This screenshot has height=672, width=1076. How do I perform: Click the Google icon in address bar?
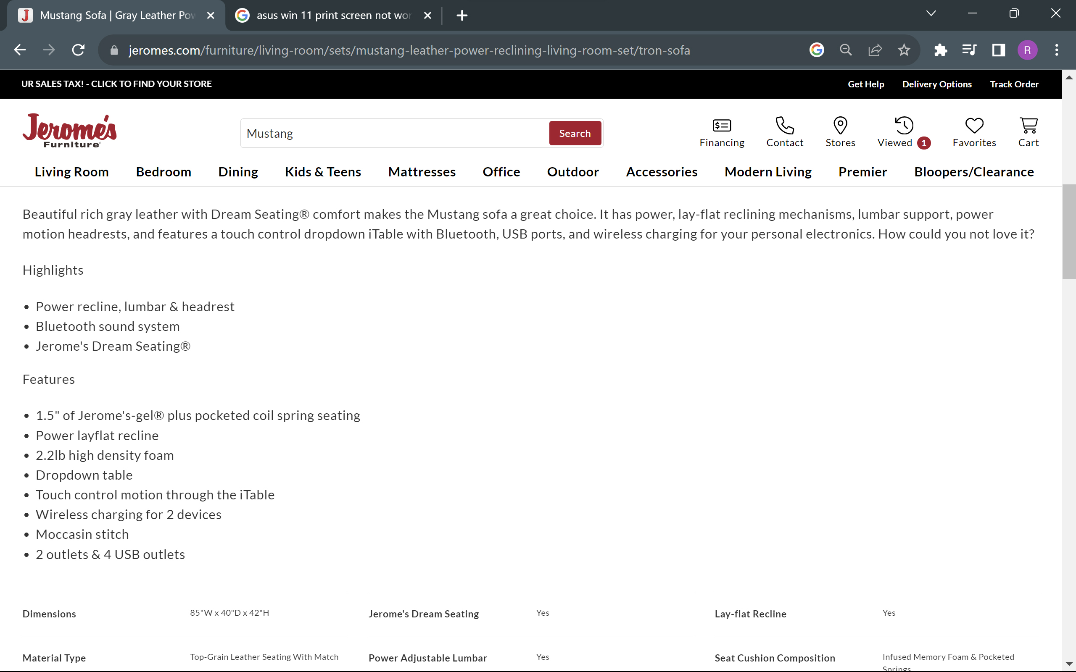click(816, 50)
